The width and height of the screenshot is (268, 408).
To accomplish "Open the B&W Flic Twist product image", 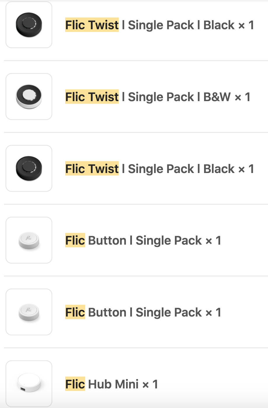I will [29, 97].
